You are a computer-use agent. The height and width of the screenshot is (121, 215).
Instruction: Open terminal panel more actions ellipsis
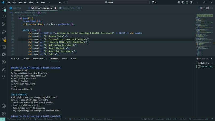[x=204, y=59]
